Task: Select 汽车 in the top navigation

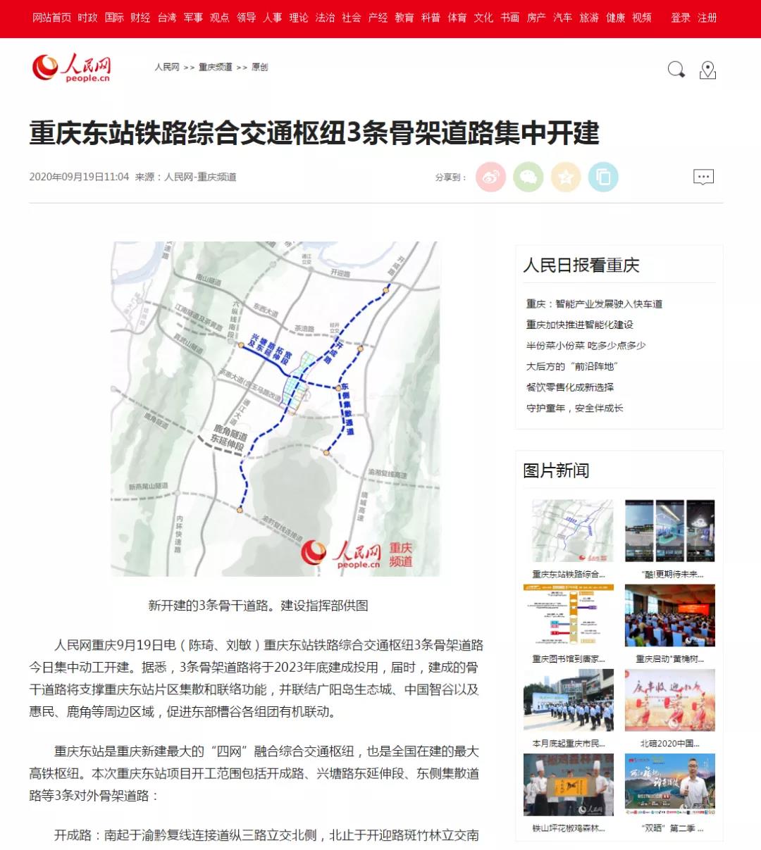Action: pos(563,18)
